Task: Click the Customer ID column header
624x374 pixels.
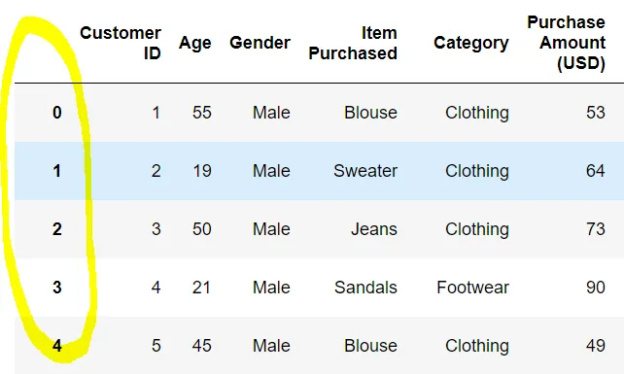Action: 121,43
